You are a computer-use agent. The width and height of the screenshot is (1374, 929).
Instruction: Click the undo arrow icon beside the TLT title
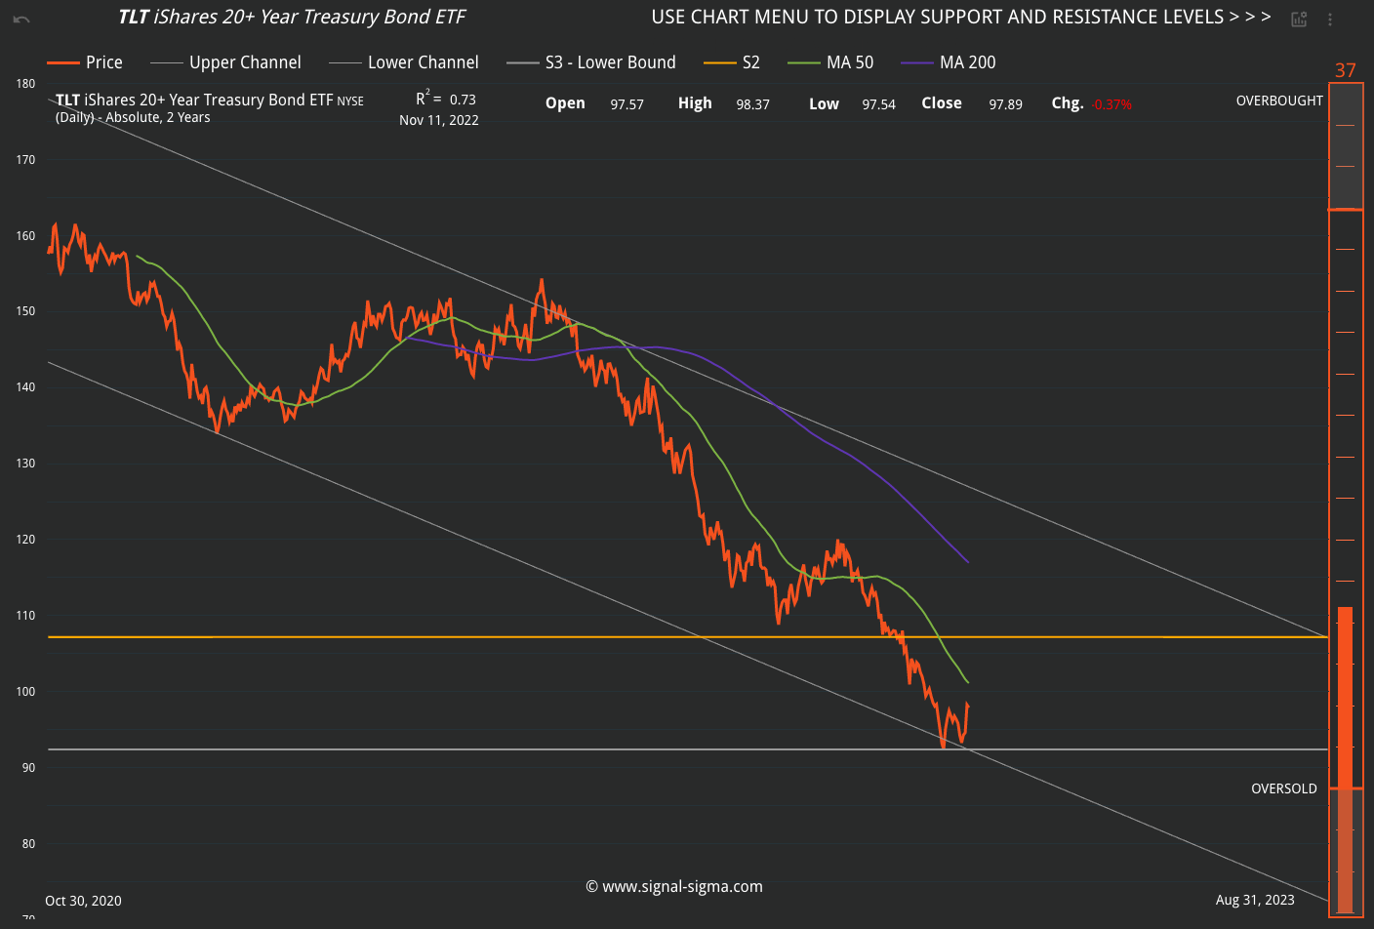[x=21, y=20]
